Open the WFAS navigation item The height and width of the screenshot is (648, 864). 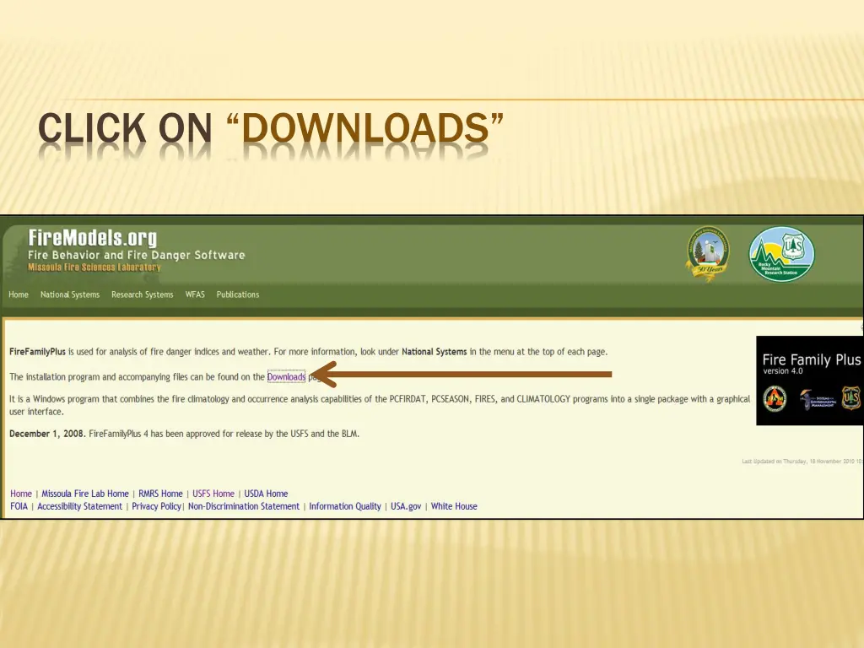click(195, 294)
